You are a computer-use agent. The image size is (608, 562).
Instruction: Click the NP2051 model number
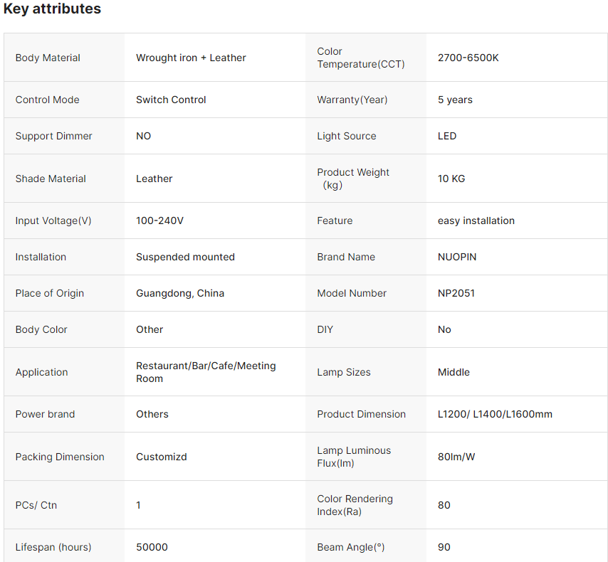tap(456, 293)
